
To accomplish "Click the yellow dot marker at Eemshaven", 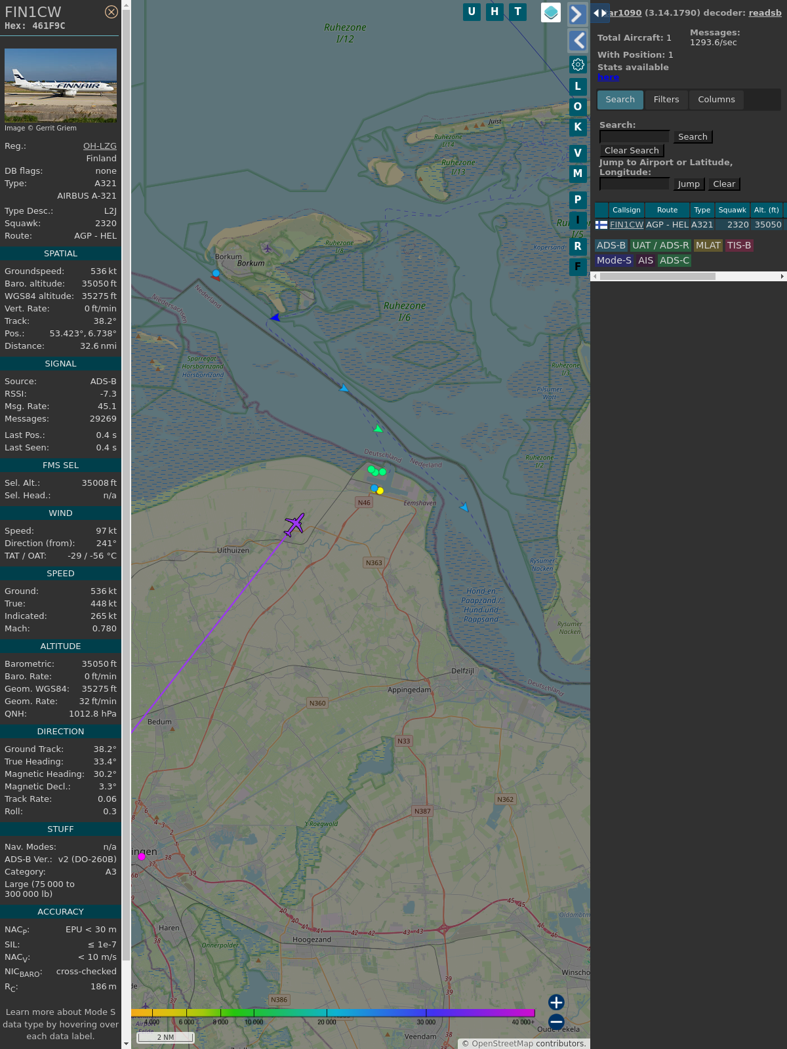I will (380, 491).
